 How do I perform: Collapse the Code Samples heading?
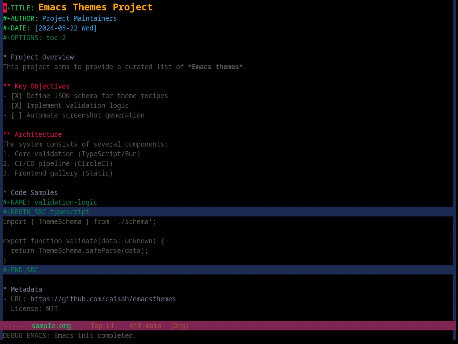coord(30,192)
